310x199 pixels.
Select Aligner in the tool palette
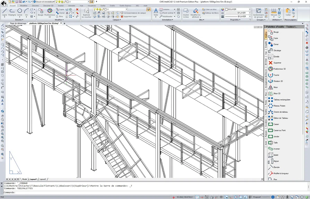click(x=274, y=161)
